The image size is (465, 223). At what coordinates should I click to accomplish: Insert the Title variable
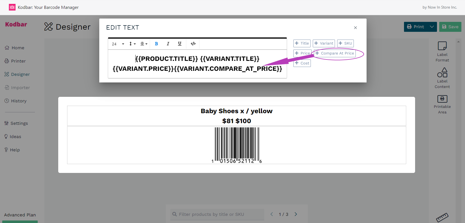coord(302,43)
